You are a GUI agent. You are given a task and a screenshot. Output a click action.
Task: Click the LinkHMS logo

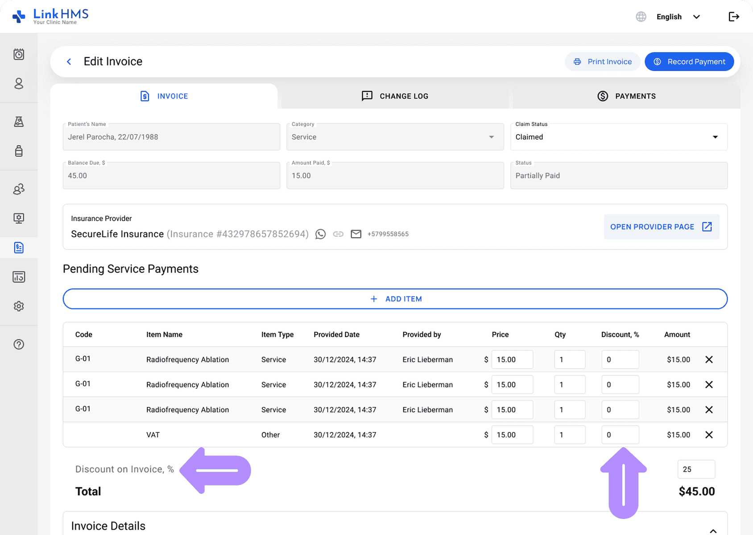[x=50, y=16]
